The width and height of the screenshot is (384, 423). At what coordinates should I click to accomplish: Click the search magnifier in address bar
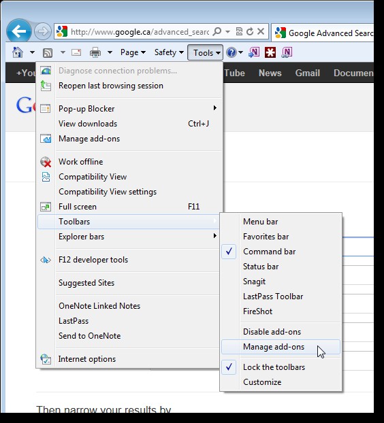click(x=217, y=31)
